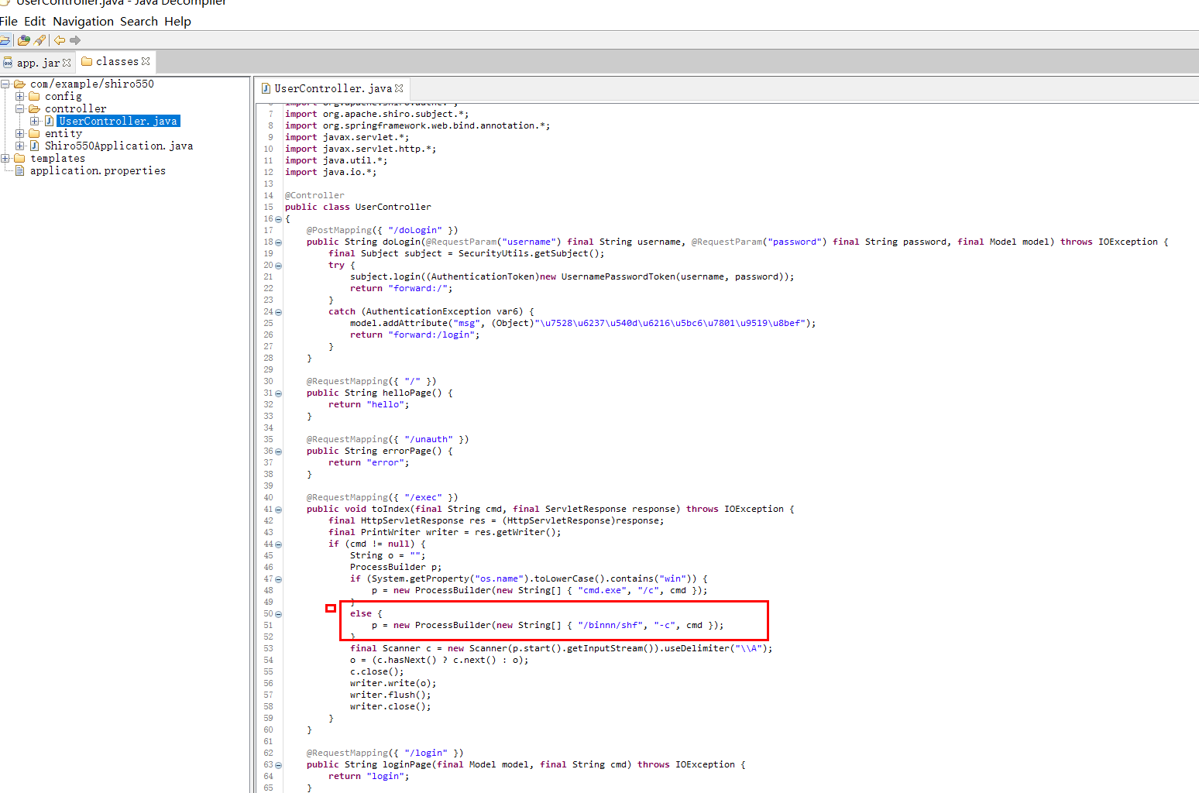Open the Navigation menu
This screenshot has height=793, width=1199.
click(x=83, y=22)
